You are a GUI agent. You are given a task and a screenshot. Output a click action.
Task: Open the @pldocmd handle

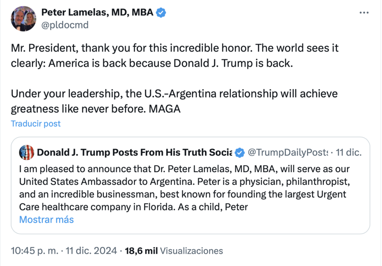[65, 25]
